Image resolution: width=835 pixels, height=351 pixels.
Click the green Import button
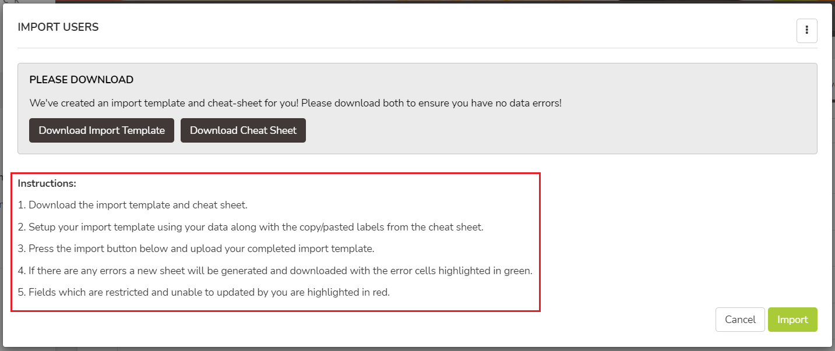(x=792, y=320)
